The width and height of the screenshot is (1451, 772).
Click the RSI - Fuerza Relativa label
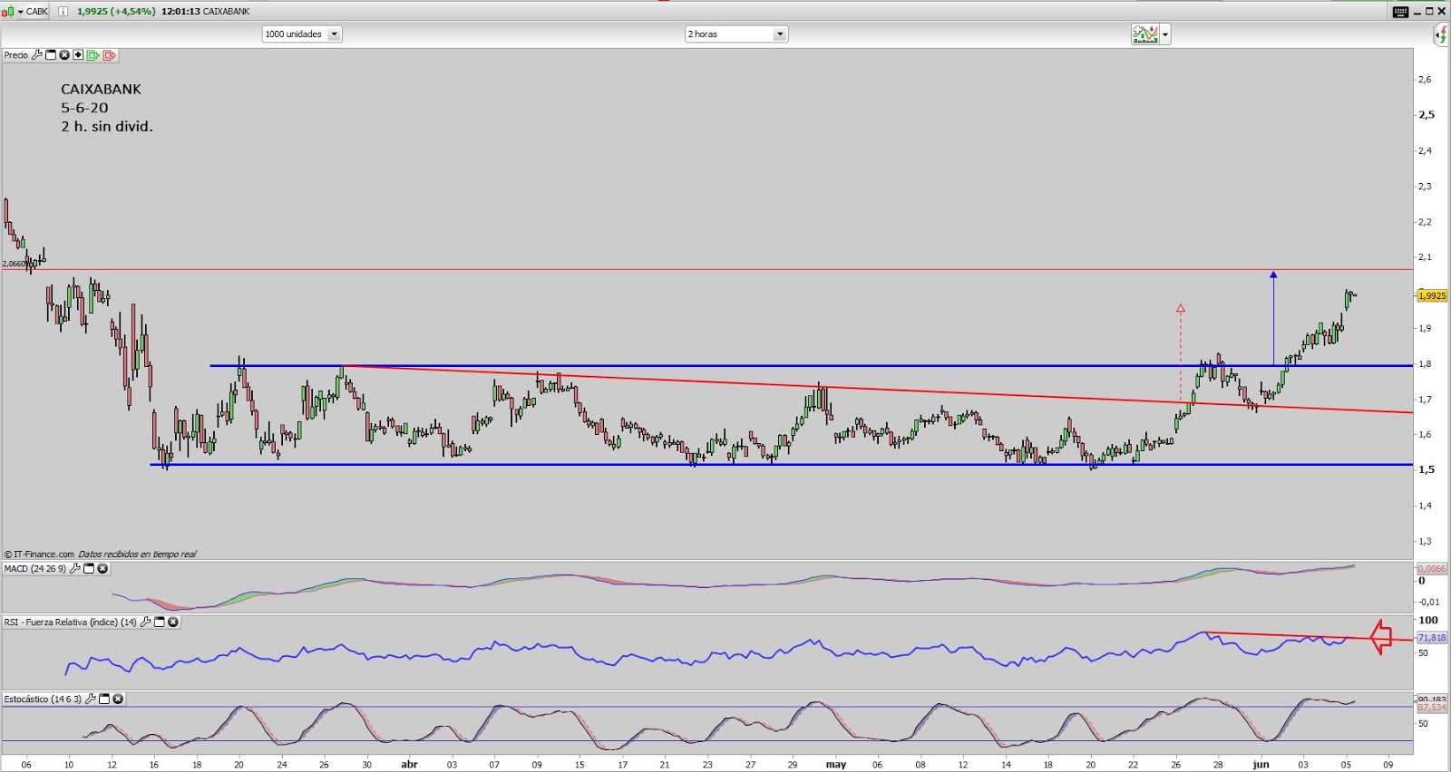point(70,622)
